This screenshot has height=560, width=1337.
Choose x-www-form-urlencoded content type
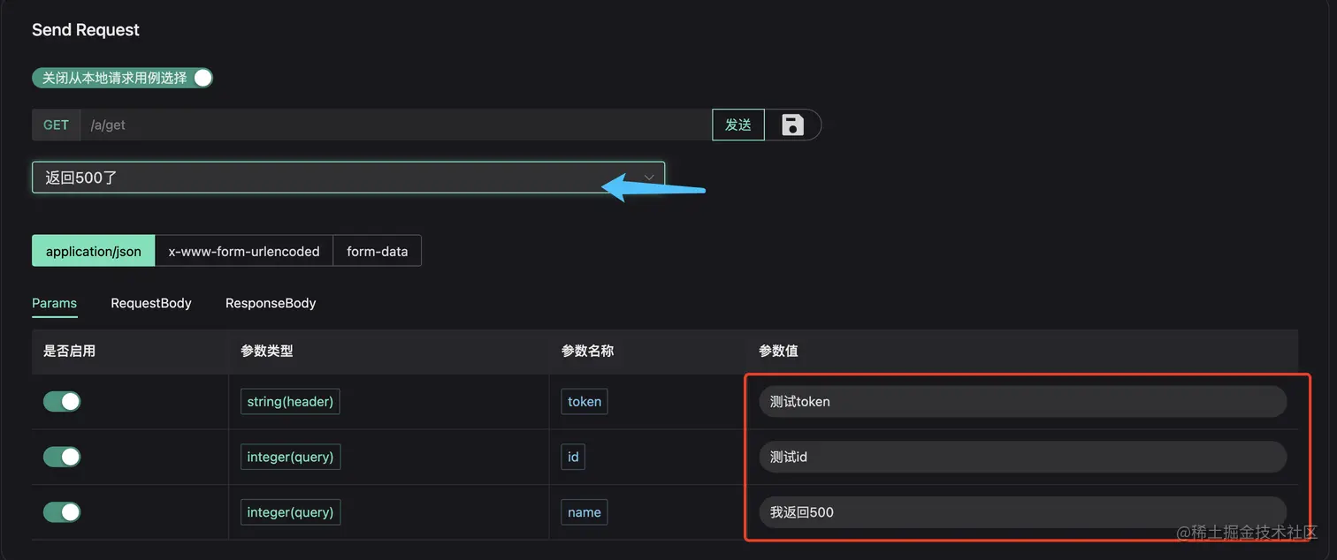point(244,251)
